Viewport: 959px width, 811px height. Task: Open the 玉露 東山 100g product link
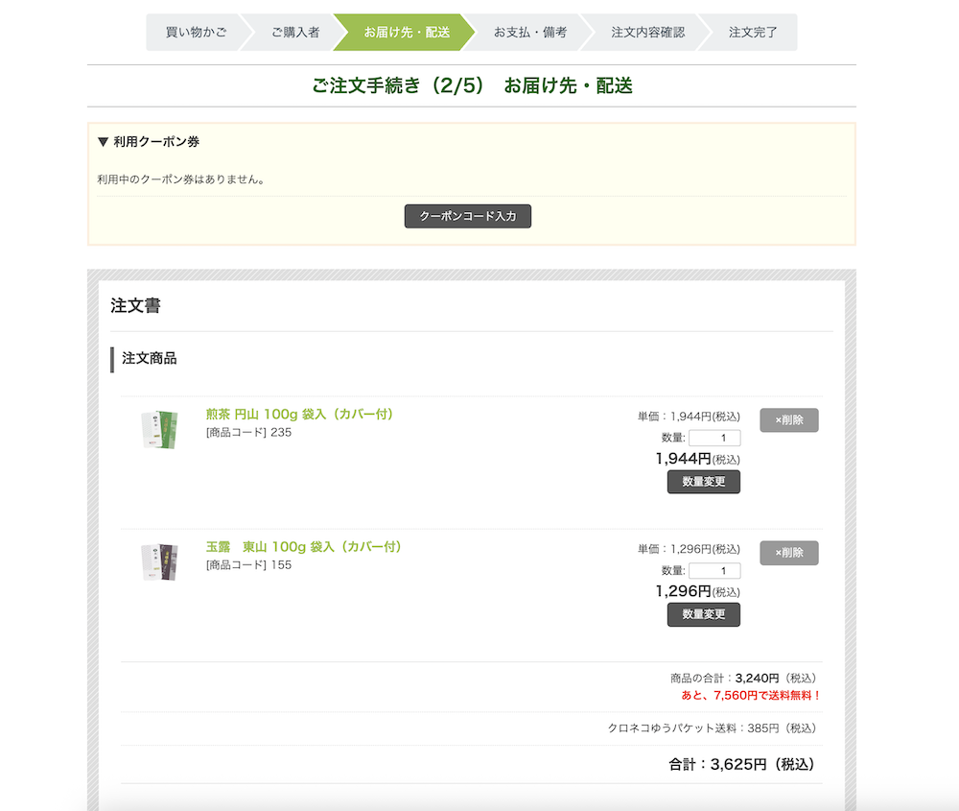coord(304,547)
